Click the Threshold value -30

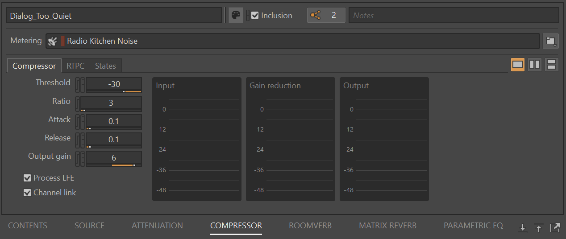114,84
